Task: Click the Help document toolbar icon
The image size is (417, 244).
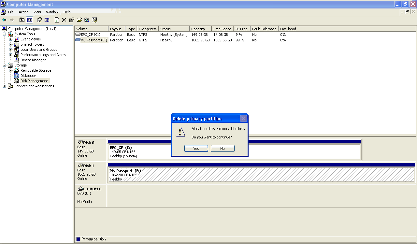Action: (39, 20)
